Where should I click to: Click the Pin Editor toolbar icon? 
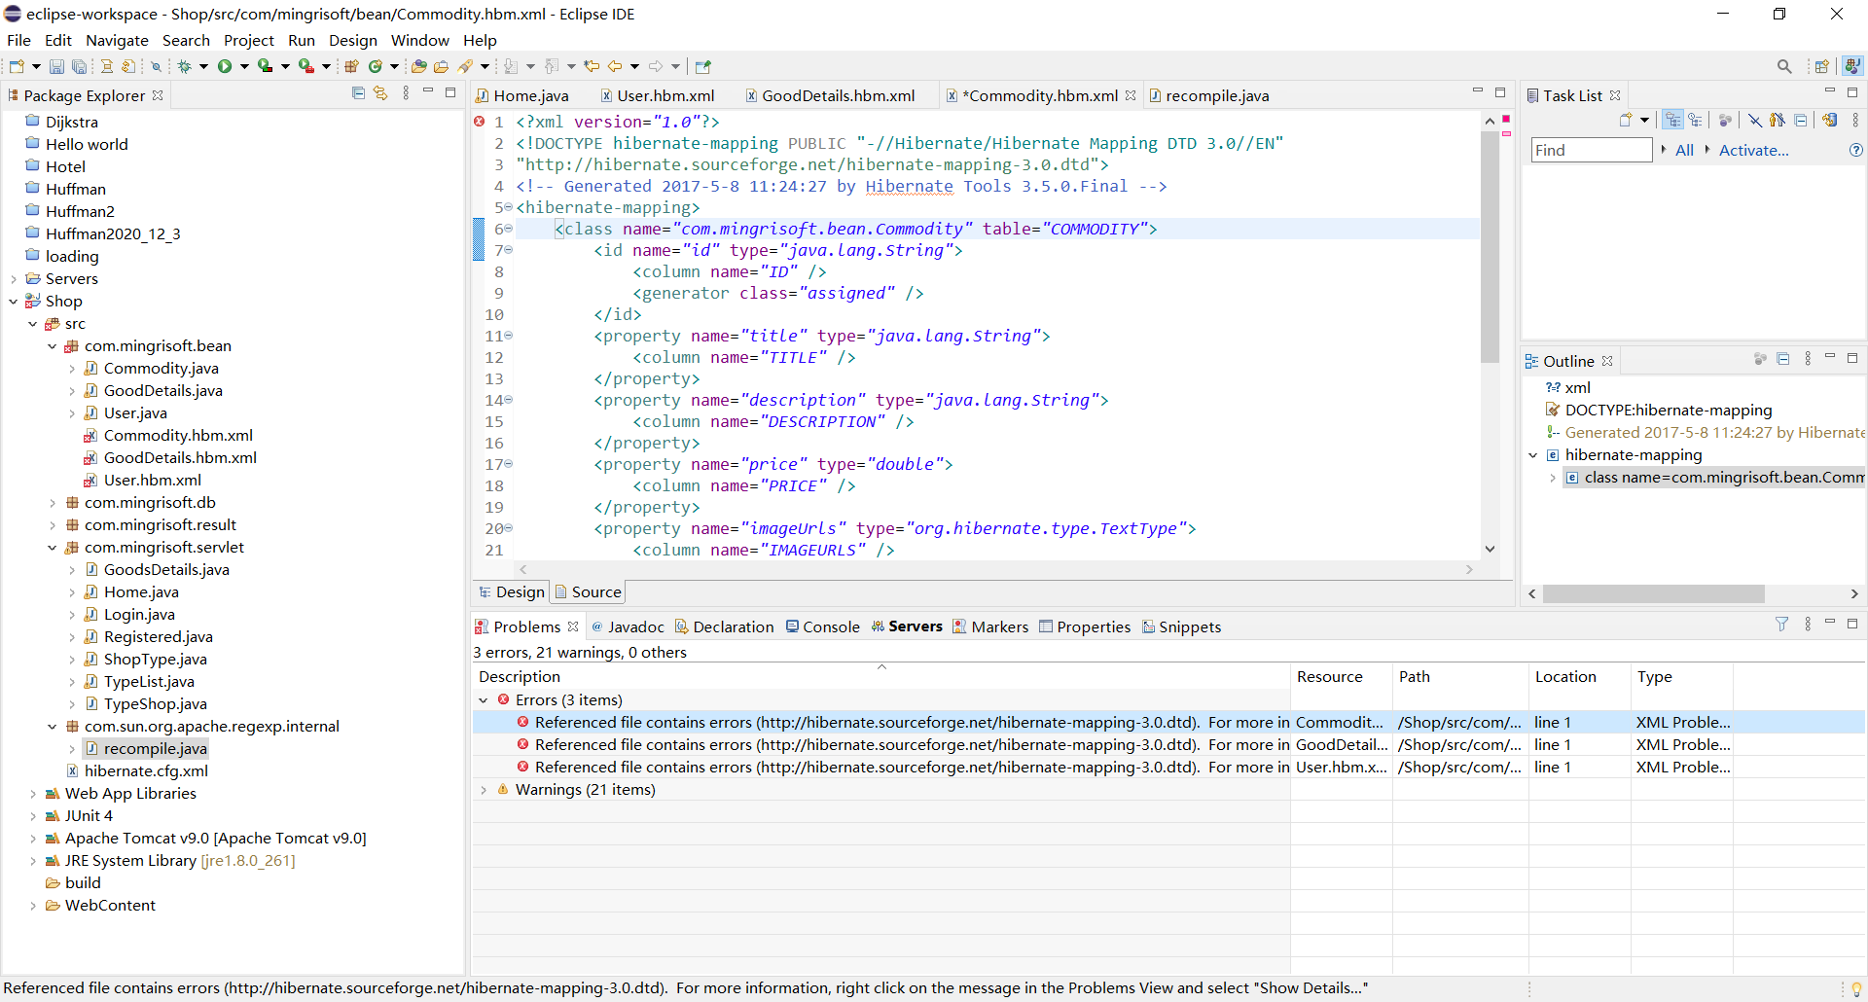pos(703,66)
